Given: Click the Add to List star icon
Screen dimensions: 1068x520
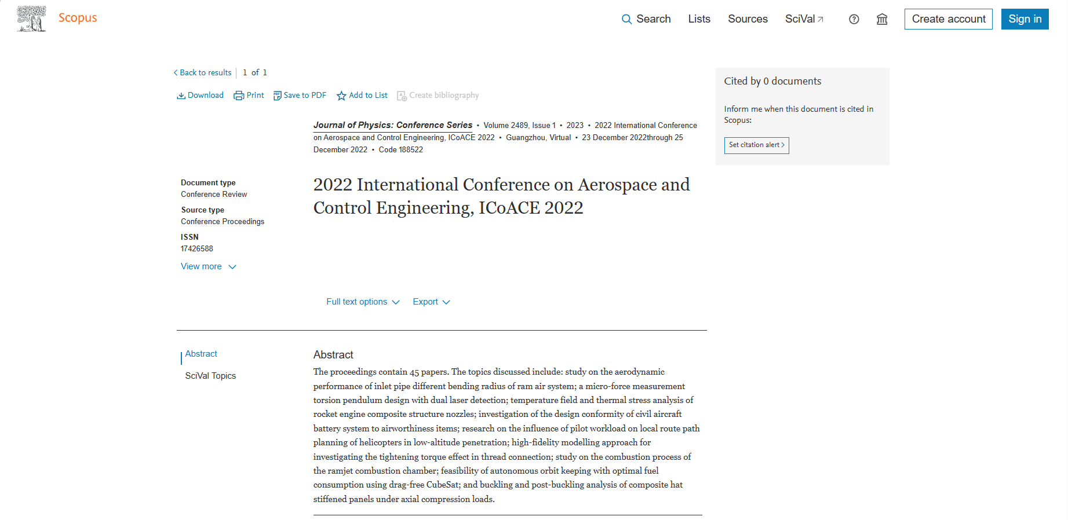Looking at the screenshot, I should [341, 96].
